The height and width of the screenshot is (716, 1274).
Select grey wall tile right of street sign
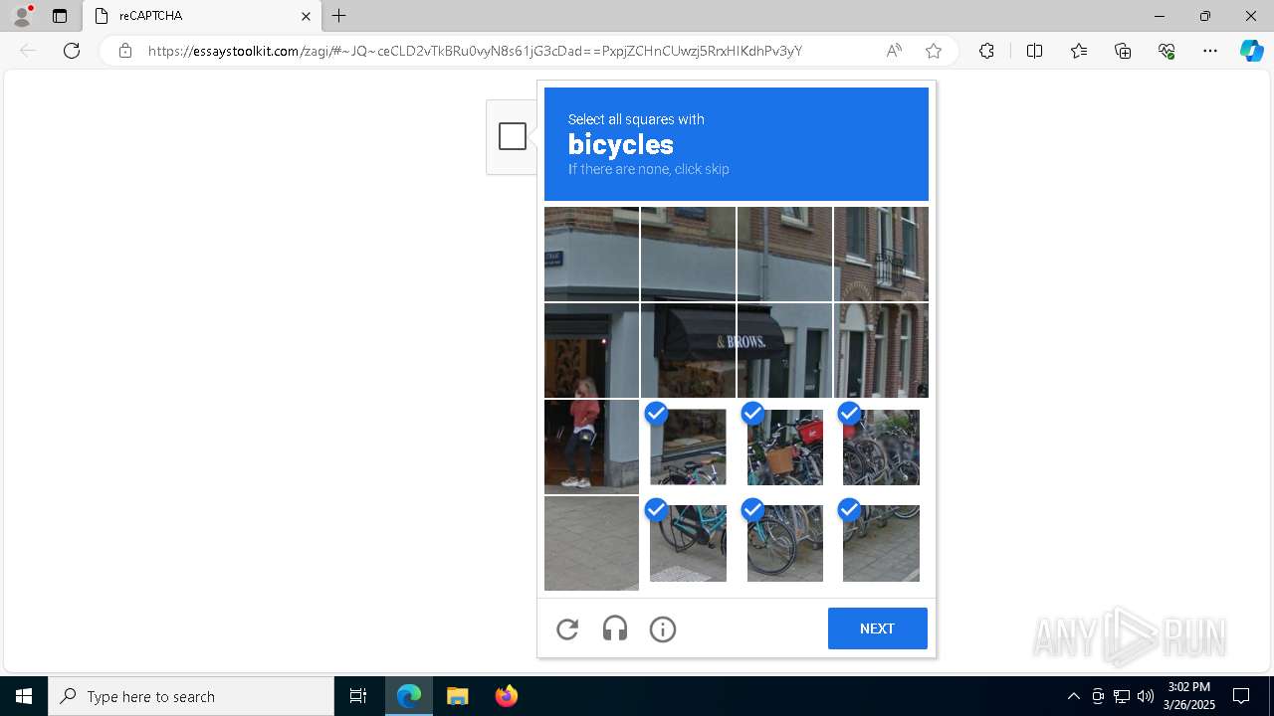pos(688,254)
